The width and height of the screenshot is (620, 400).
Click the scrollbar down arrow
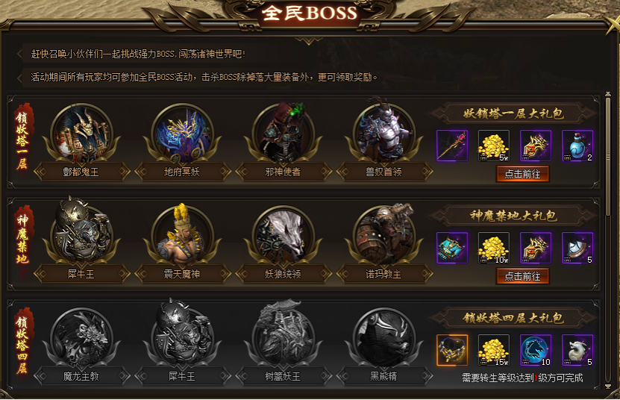click(x=608, y=386)
